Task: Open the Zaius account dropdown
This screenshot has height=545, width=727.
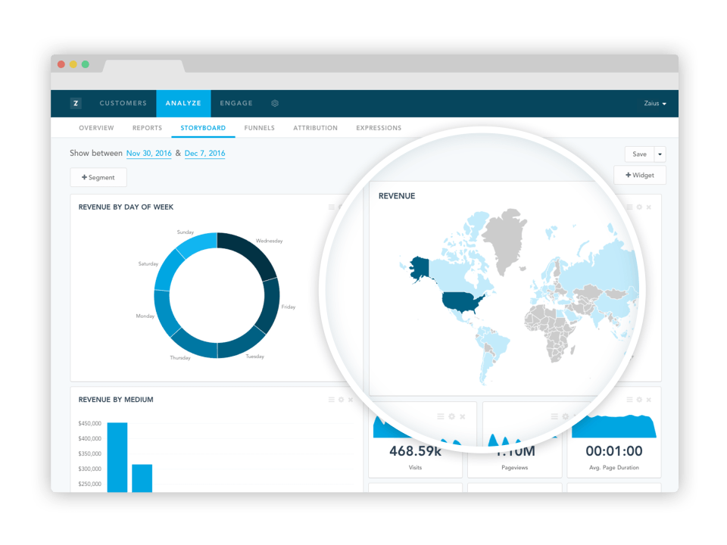Action: [654, 104]
